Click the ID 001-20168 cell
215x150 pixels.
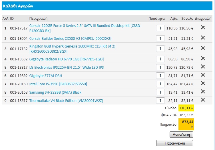[19, 92]
